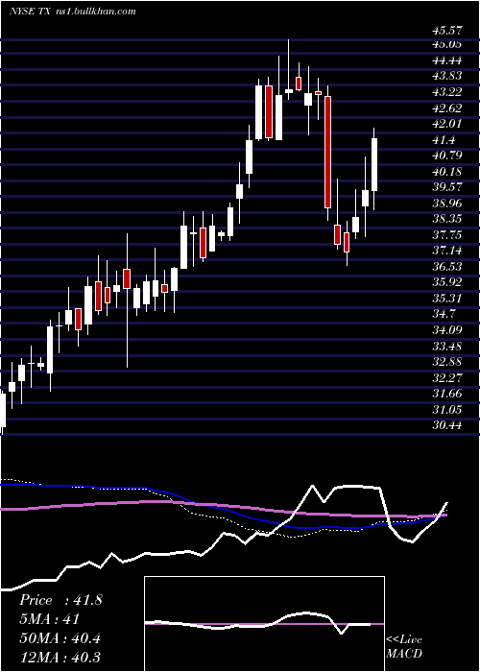The image size is (480, 672).
Task: Select the 35.31 price axis label
Action: 446,299
